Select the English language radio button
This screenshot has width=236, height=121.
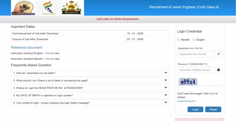pos(194,40)
